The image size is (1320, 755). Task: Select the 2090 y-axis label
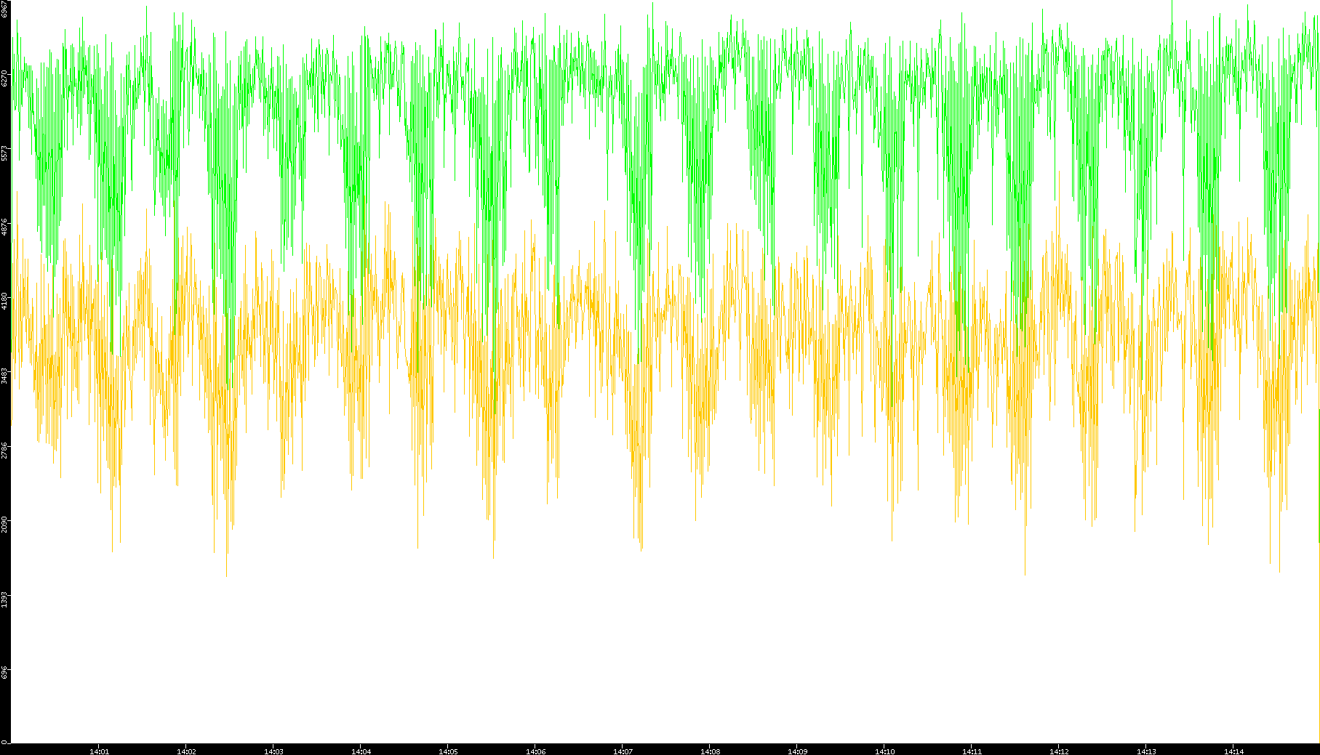[x=5, y=524]
